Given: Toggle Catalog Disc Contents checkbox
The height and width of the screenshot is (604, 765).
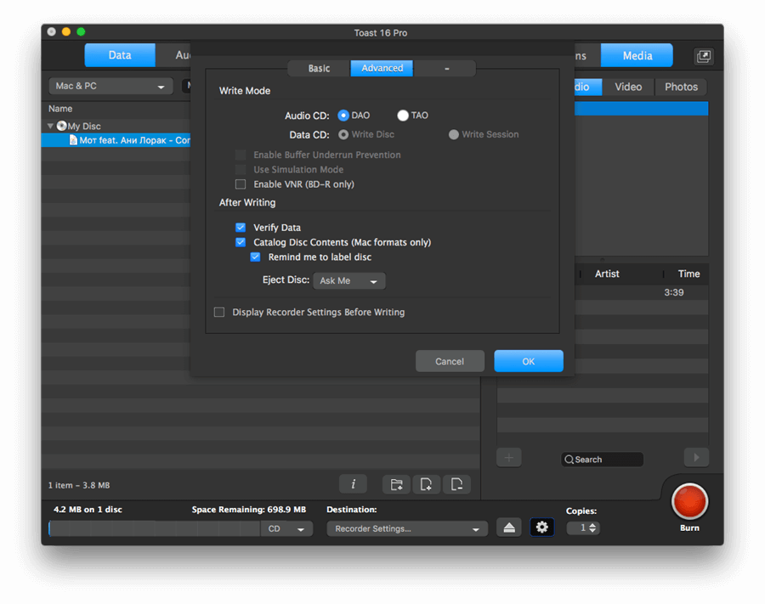Looking at the screenshot, I should pos(241,242).
